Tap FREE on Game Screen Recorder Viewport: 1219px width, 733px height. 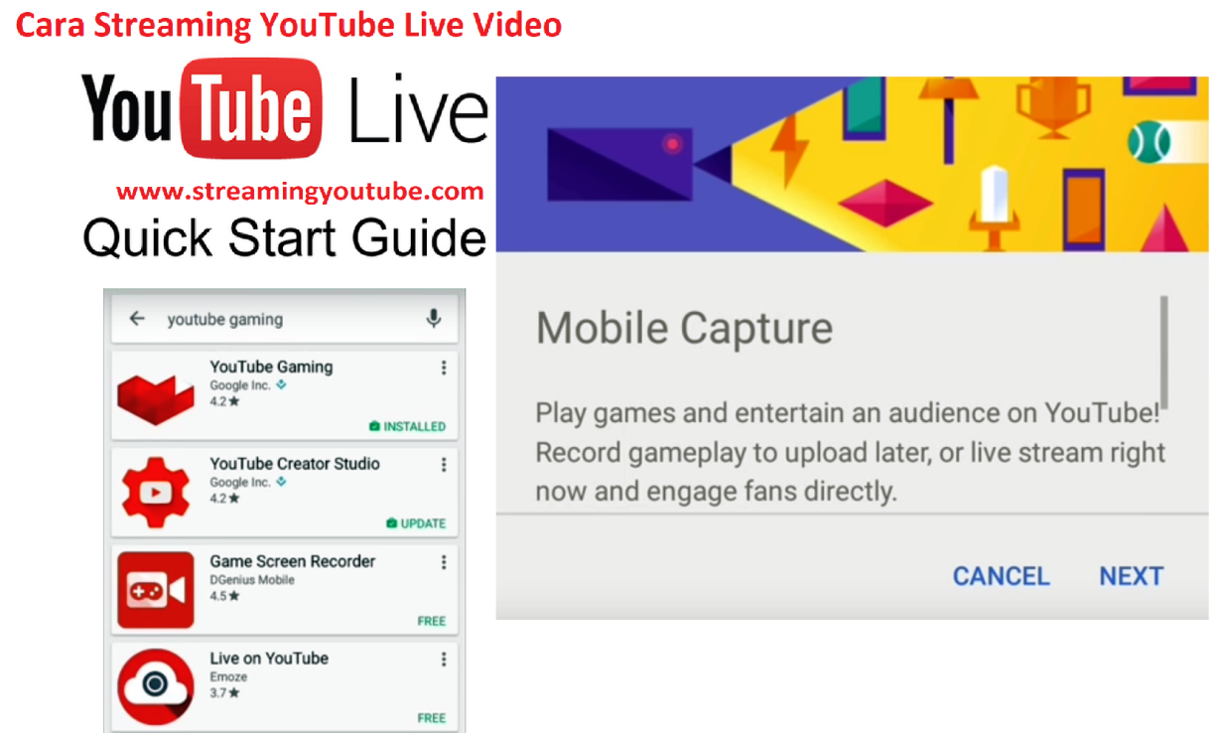[x=432, y=621]
